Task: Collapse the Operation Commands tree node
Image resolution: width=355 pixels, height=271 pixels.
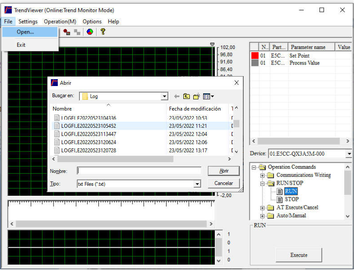Action: (254, 168)
